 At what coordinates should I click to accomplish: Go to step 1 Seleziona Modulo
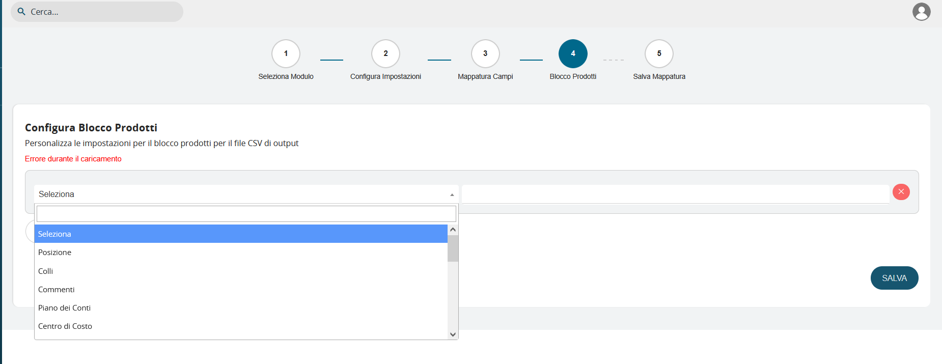(286, 53)
